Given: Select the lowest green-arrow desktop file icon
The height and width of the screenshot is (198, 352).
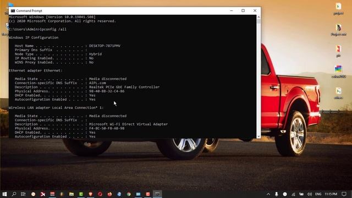Looking at the screenshot, I should pyautogui.click(x=338, y=91).
